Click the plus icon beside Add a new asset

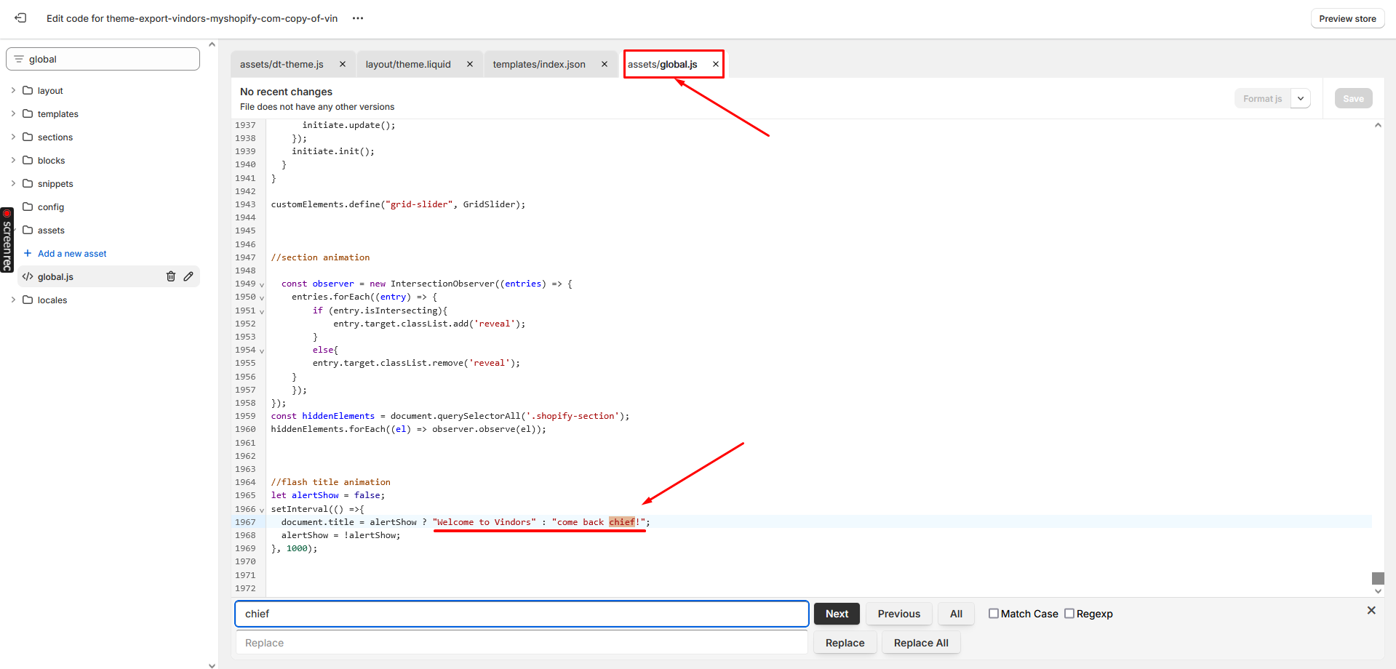tap(28, 253)
